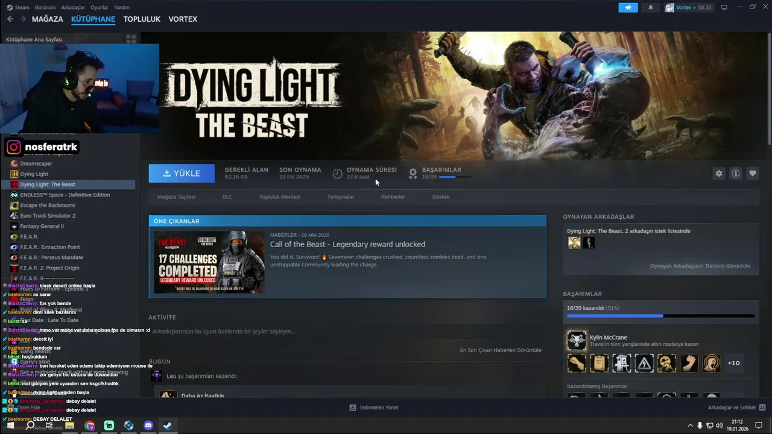Go to KÜTÜPHANE tab
772x434 pixels.
click(93, 19)
